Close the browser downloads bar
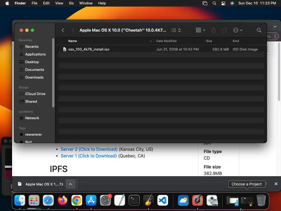The height and width of the screenshot is (211, 281). [x=276, y=184]
